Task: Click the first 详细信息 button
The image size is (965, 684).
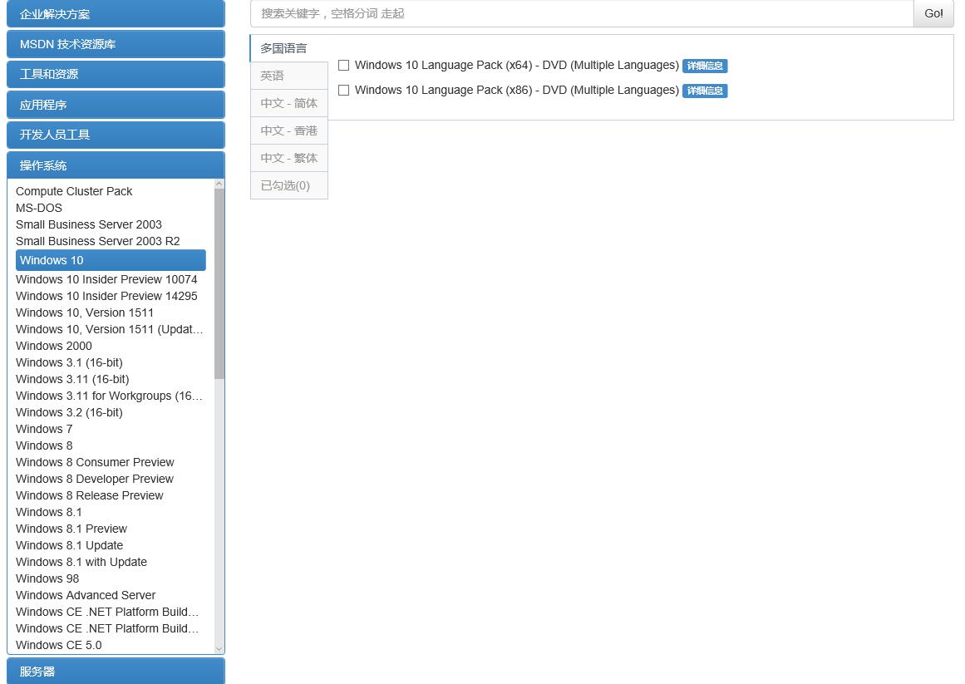Action: coord(705,66)
